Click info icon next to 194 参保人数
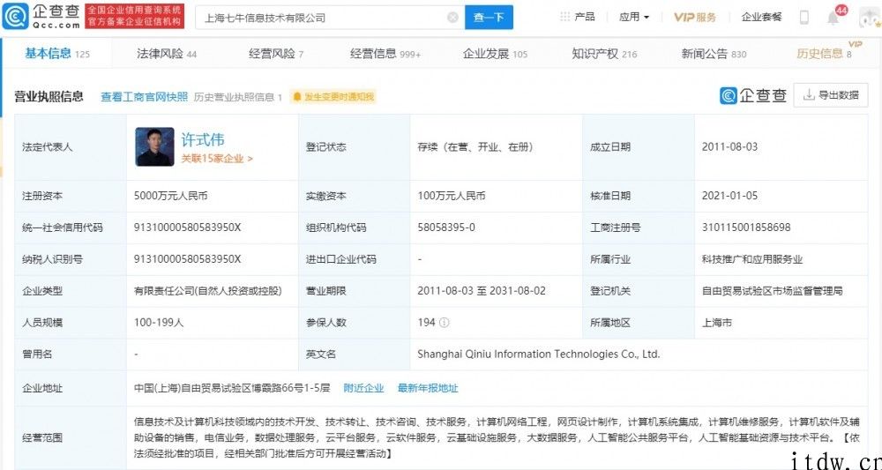 (x=444, y=323)
